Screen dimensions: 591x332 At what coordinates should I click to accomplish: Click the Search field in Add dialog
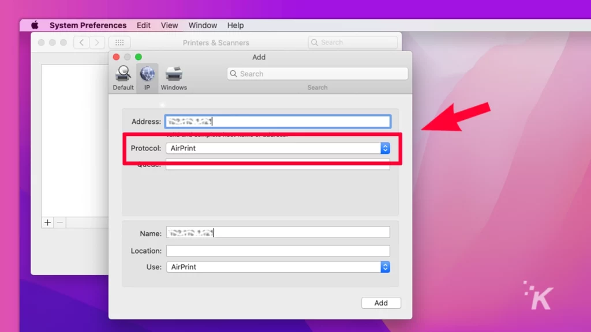pyautogui.click(x=317, y=74)
